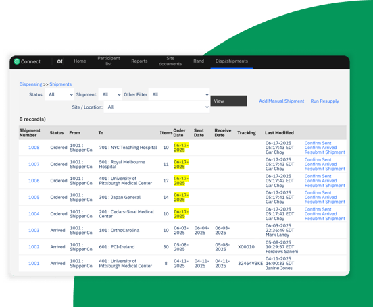Open the Participant list tab
373x307 pixels.
109,61
